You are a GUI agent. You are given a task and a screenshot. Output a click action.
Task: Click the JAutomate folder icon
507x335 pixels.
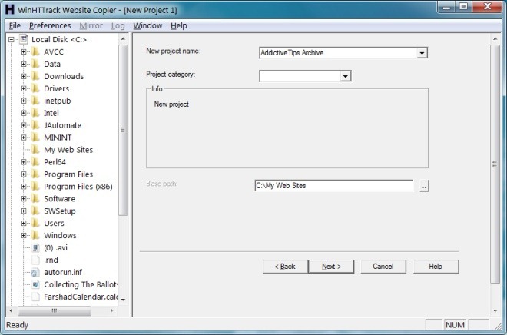tap(35, 125)
